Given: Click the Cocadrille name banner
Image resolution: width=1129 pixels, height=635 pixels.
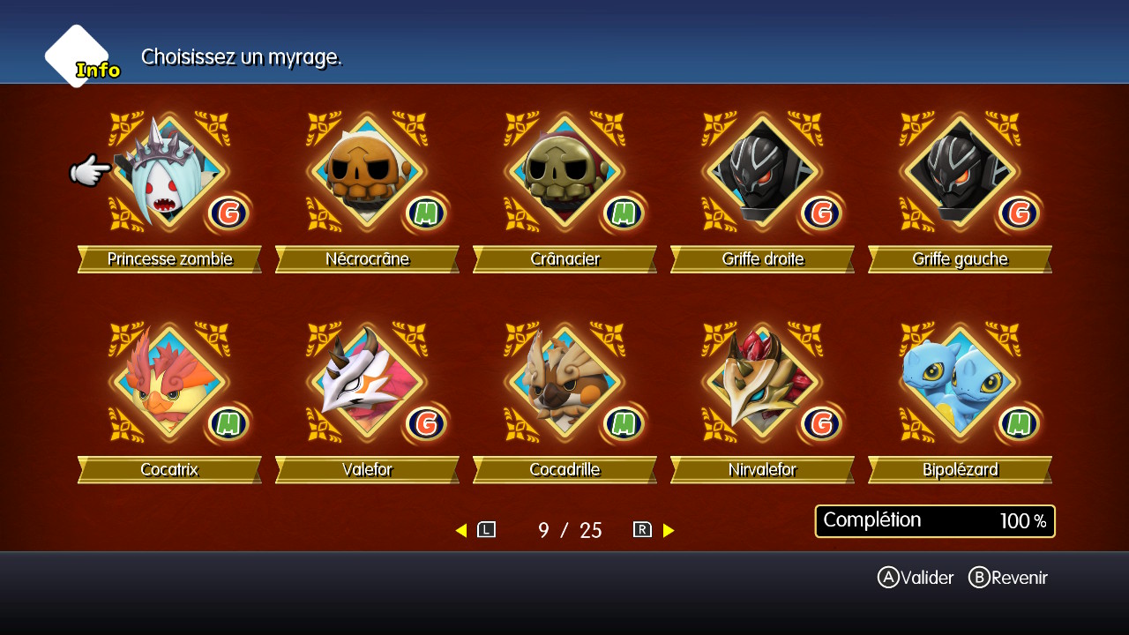Looking at the screenshot, I should click(564, 470).
